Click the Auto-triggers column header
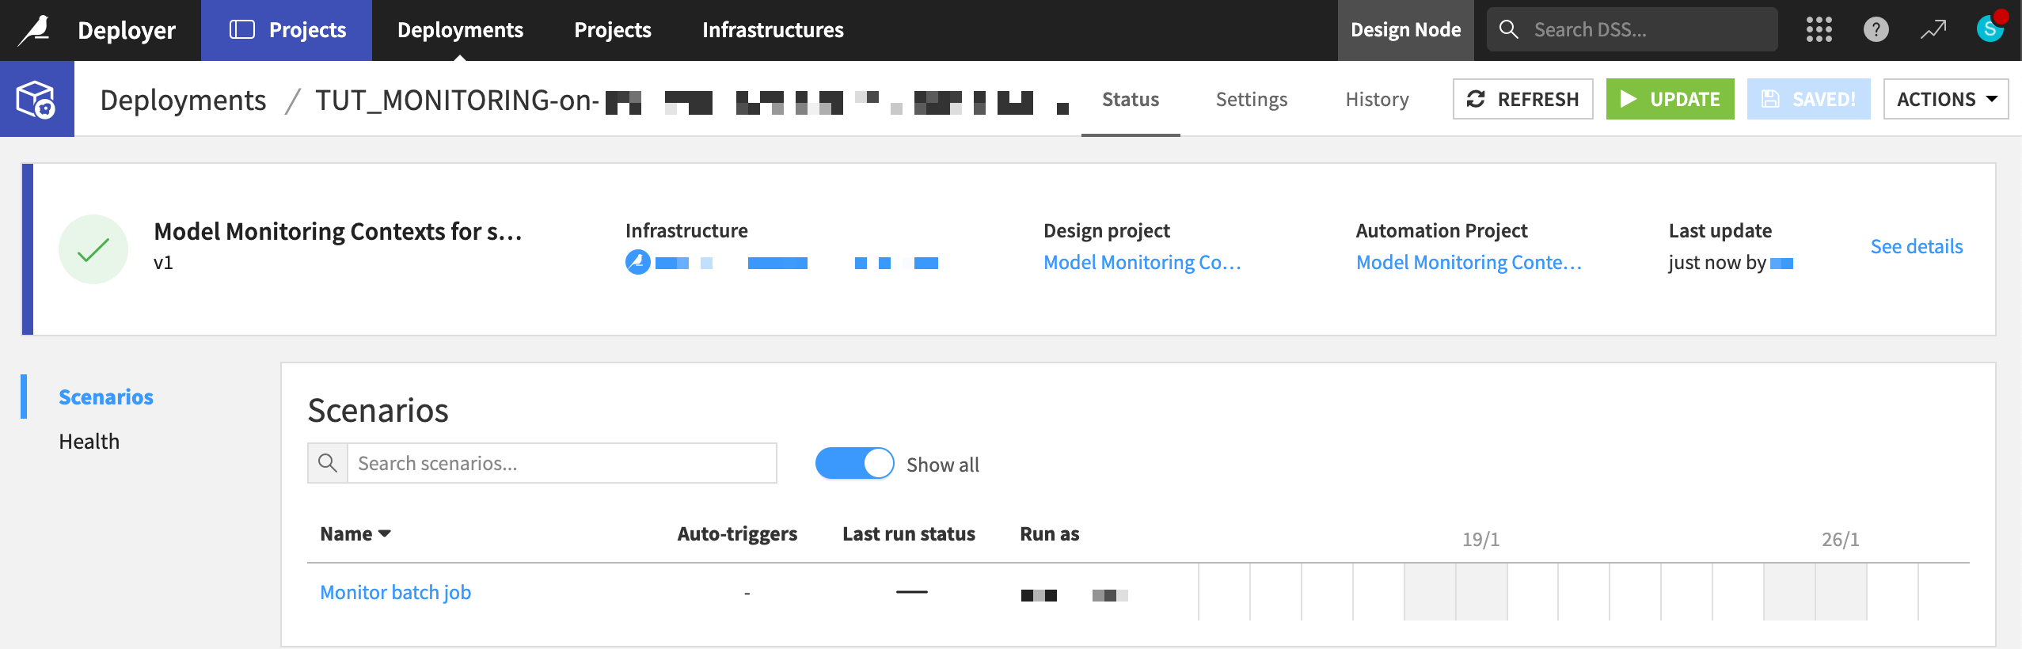The height and width of the screenshot is (649, 2022). [737, 533]
